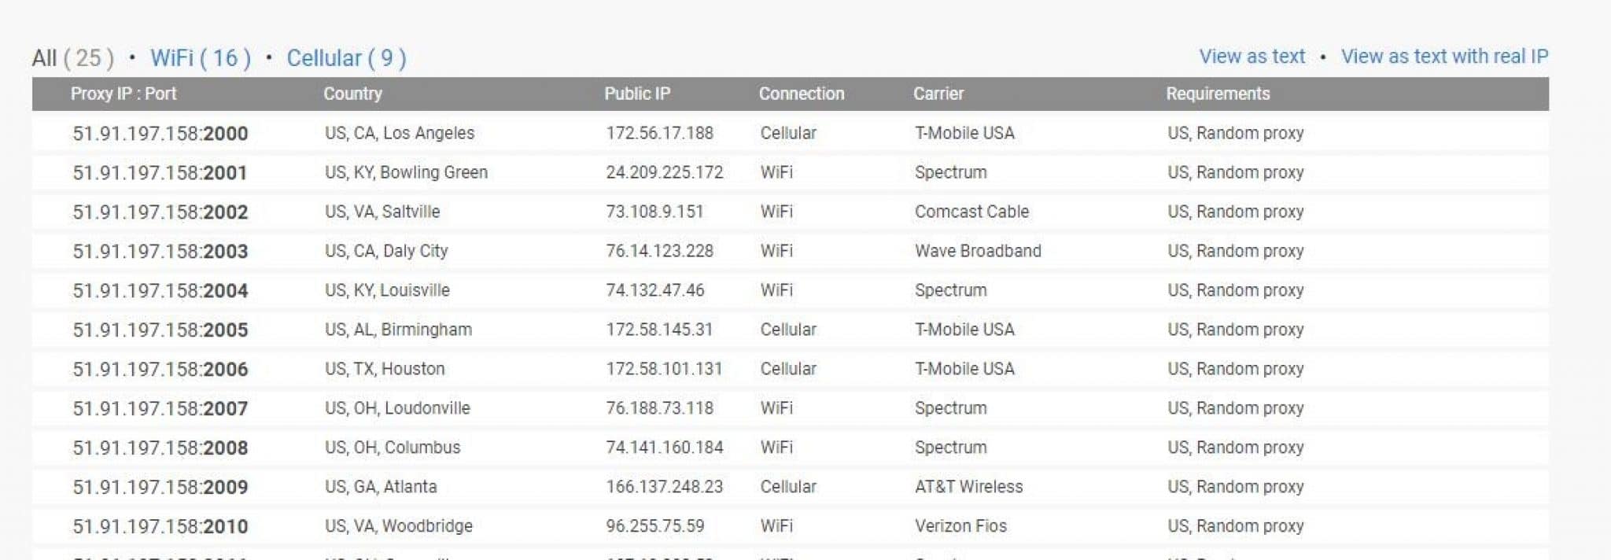Select the All (25) filter tab
The height and width of the screenshot is (560, 1611).
click(73, 58)
